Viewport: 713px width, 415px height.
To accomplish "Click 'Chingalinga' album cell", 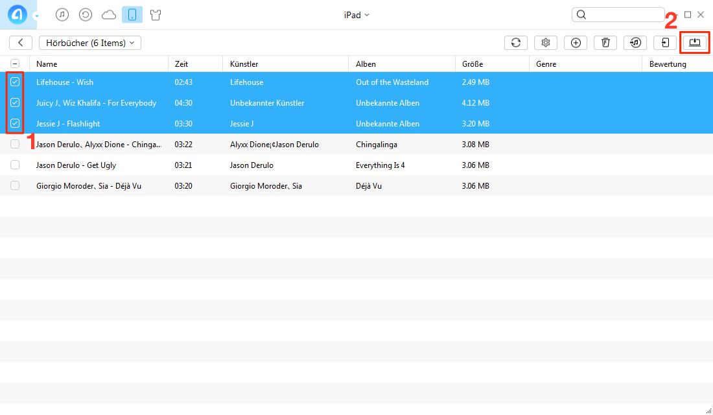I will coord(377,144).
